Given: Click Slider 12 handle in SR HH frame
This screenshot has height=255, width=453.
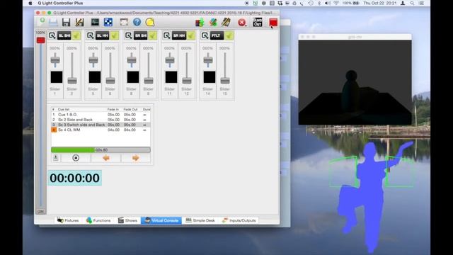Looking at the screenshot, I should tap(187, 81).
